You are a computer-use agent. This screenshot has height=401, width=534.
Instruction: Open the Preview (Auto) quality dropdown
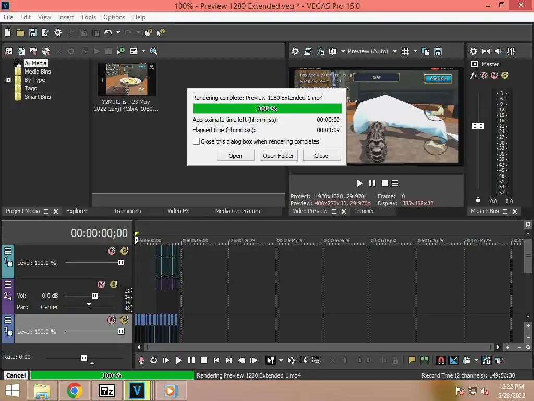coord(395,51)
